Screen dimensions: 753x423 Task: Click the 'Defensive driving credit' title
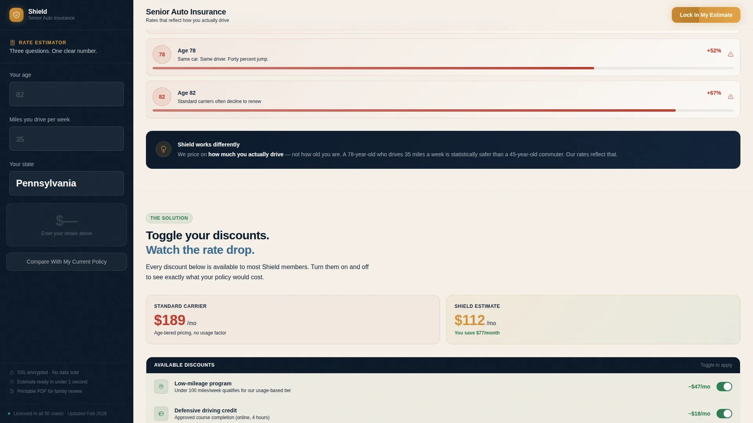click(206, 410)
